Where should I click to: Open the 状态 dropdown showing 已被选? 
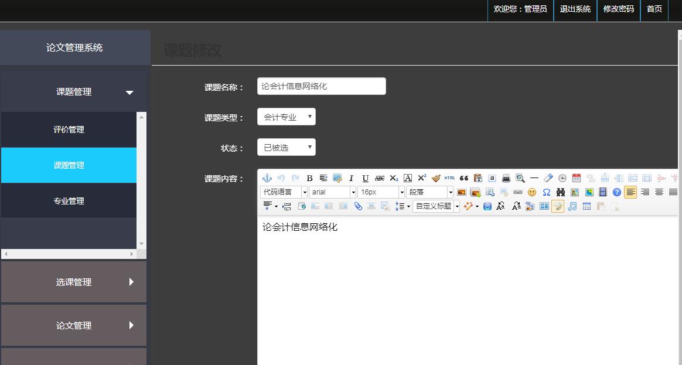286,148
